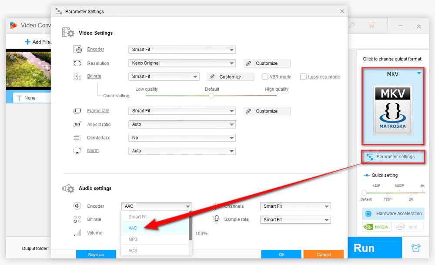435x265 pixels.
Task: Expand the video Encoder Smart Fit dropdown
Action: tap(182, 50)
